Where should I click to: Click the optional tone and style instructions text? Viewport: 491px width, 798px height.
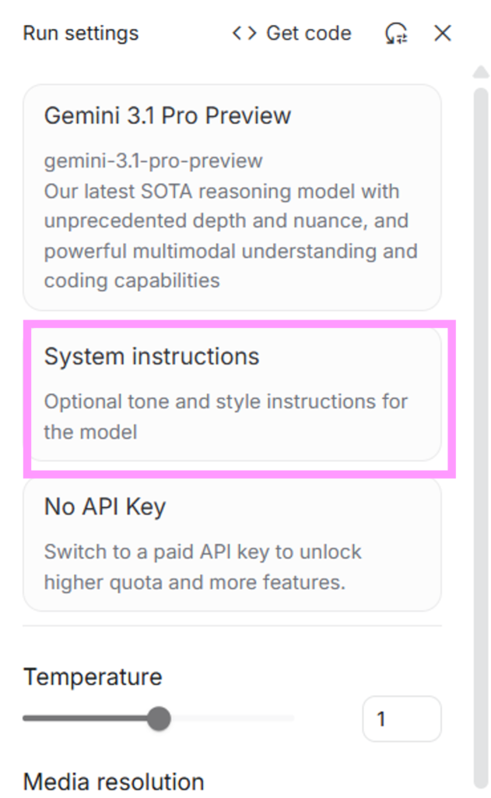[226, 417]
